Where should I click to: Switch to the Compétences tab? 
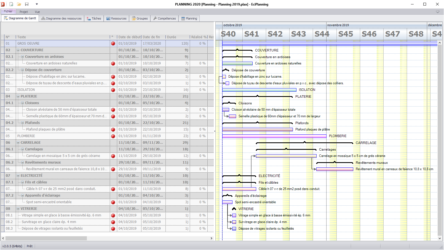tap(164, 18)
